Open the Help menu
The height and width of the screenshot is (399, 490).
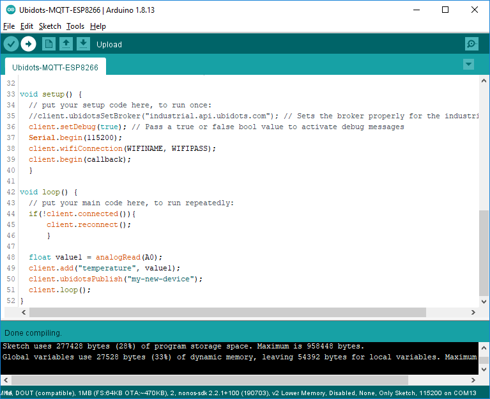(x=98, y=26)
